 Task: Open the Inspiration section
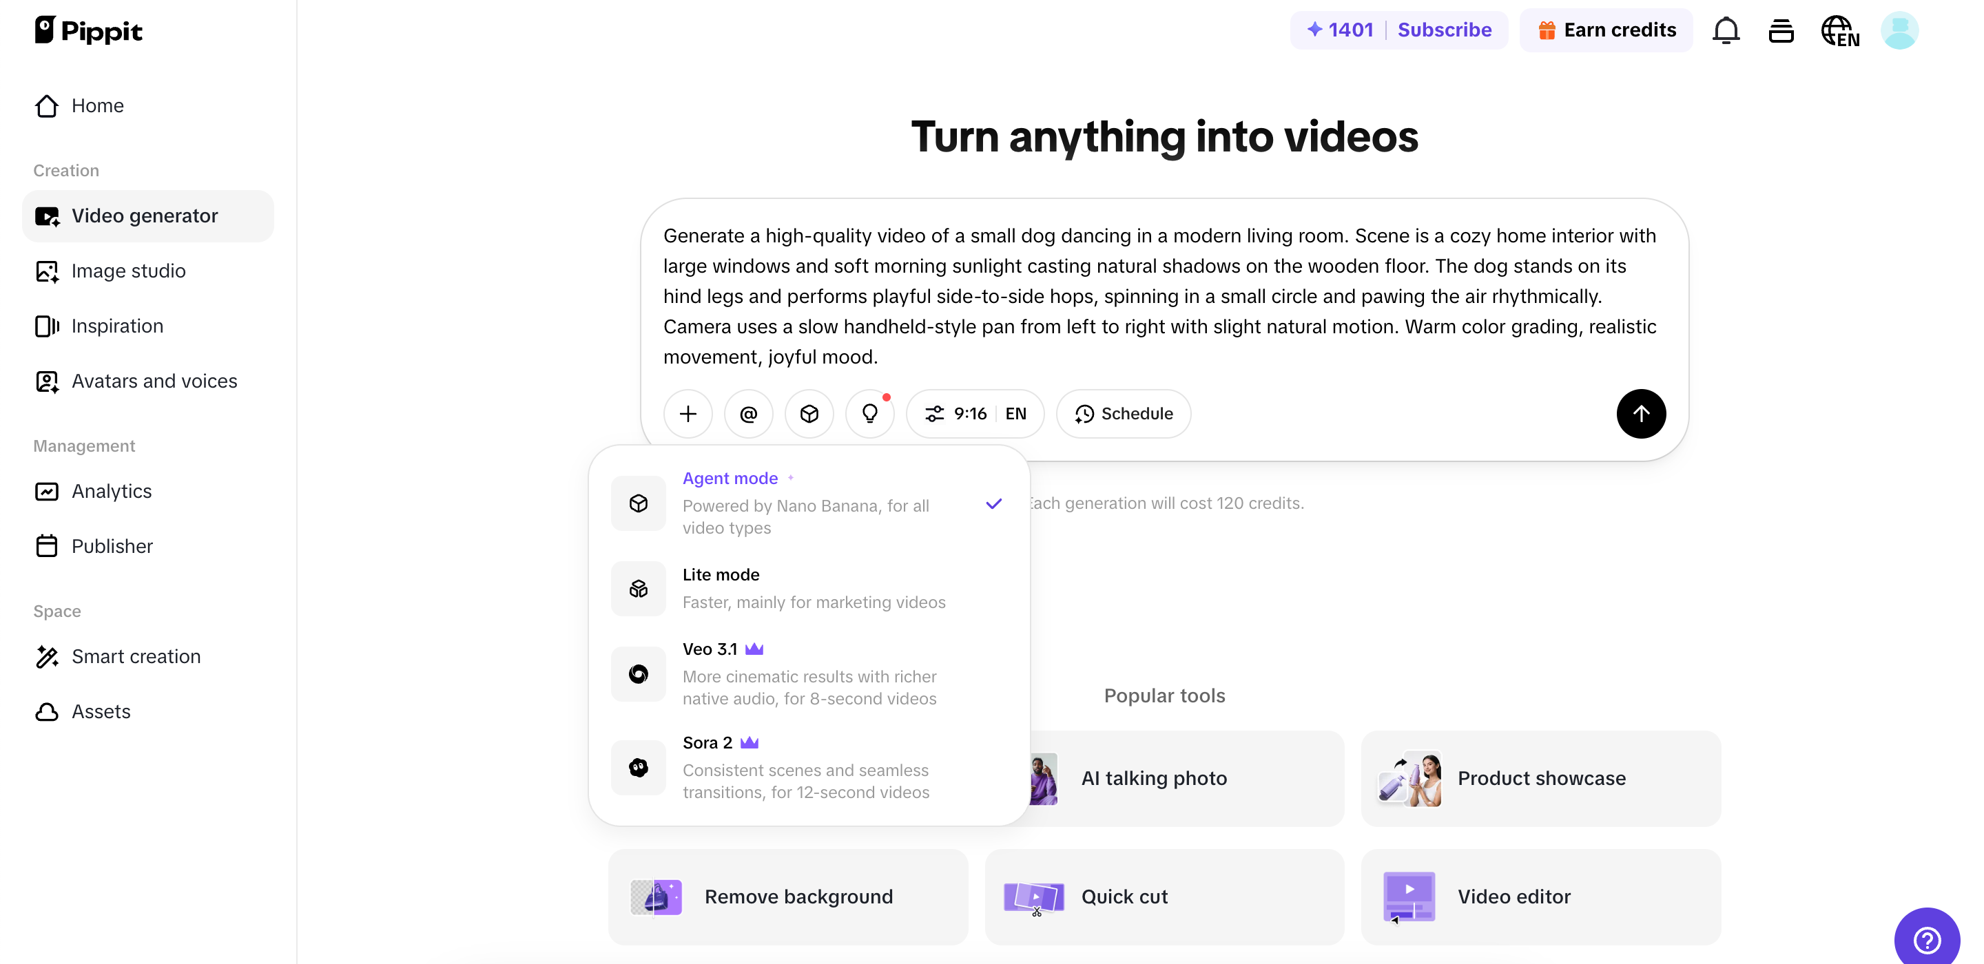coord(118,326)
